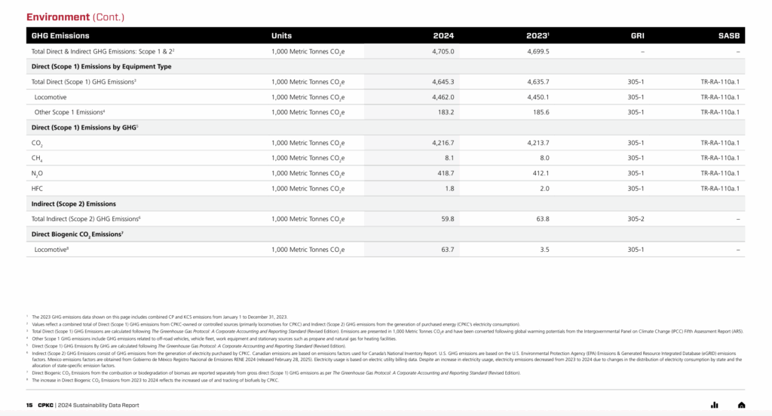Click the 'Units' column header
Screen dimensions: 772x416
(281, 35)
